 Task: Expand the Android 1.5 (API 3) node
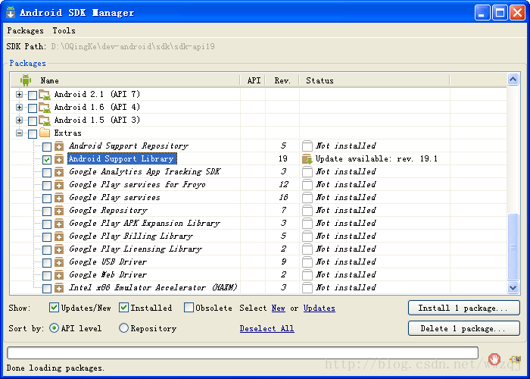[19, 120]
